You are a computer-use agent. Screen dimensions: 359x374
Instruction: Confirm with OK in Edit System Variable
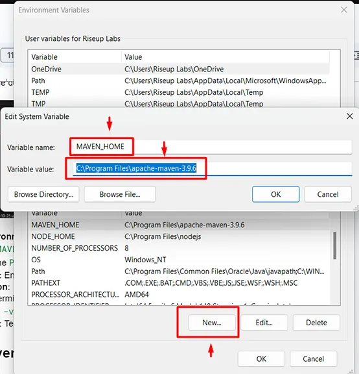click(275, 194)
